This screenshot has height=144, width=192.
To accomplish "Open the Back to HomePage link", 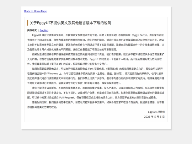I will coord(36,11).
